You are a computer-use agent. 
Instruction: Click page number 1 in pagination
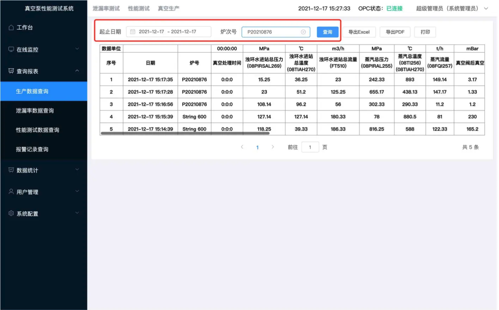[x=258, y=147]
